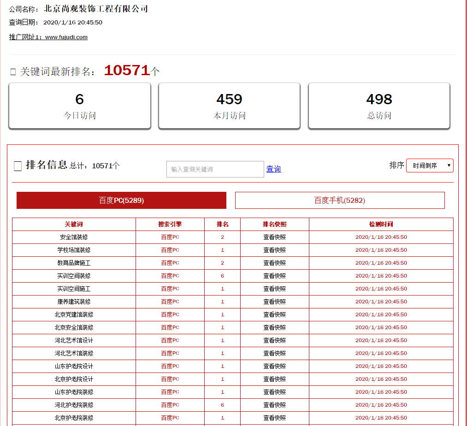Click the 查询 search link
This screenshot has height=426, width=467.
[273, 169]
